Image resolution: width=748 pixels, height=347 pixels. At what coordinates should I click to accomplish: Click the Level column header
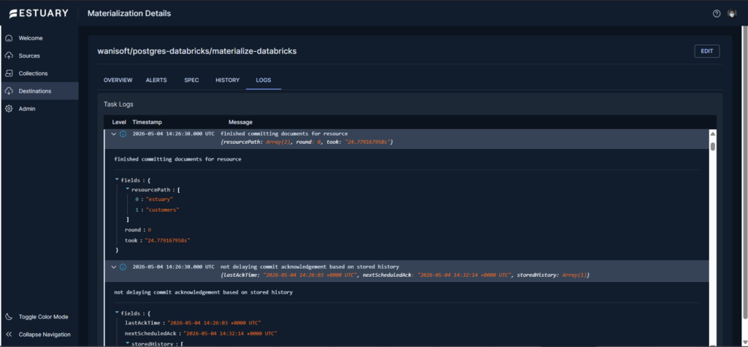tap(119, 122)
